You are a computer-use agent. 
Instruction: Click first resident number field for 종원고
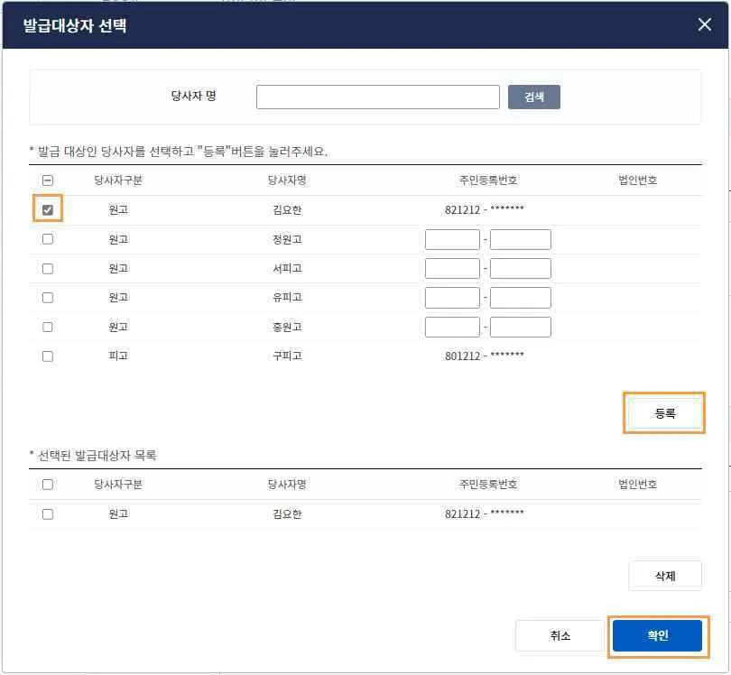[x=452, y=327]
